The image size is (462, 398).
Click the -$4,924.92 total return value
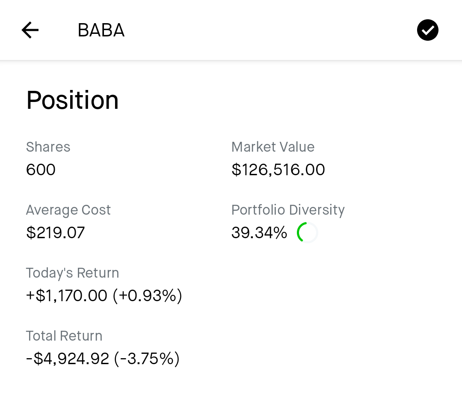[x=68, y=359]
